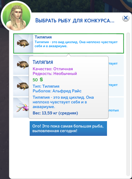Click the second fish row's visible text
The width and height of the screenshot is (132, 179).
tap(113, 64)
